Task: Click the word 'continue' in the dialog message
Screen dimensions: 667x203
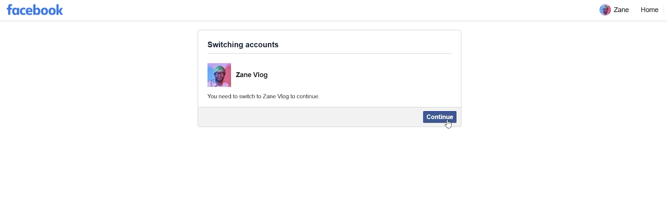Action: tap(307, 96)
